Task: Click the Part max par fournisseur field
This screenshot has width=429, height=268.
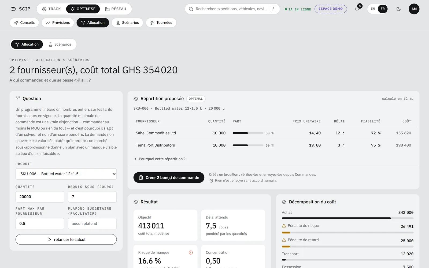Action: point(40,224)
